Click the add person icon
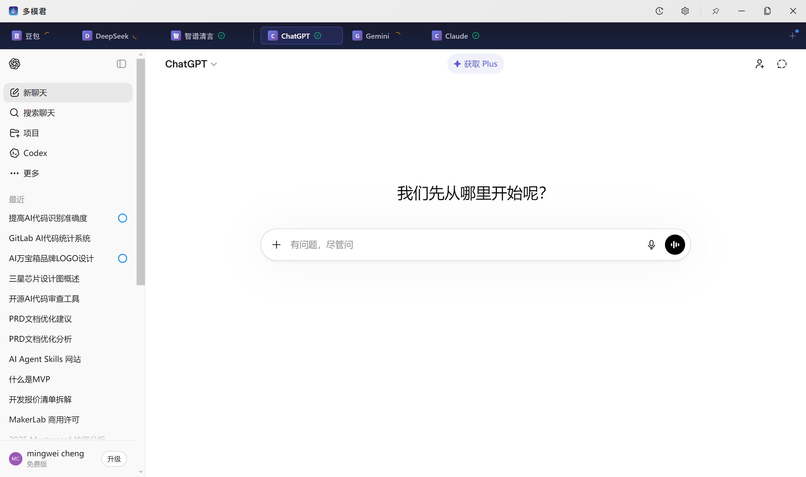This screenshot has height=477, width=806. click(760, 64)
